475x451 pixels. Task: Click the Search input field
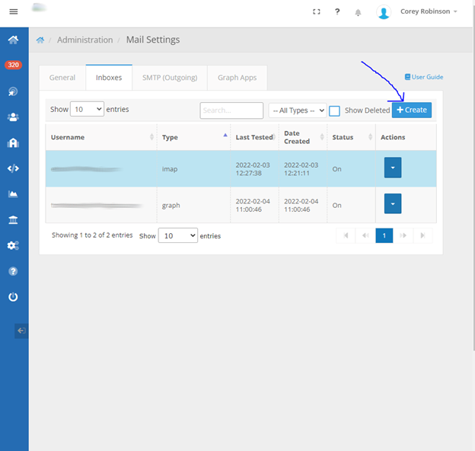[x=231, y=110]
